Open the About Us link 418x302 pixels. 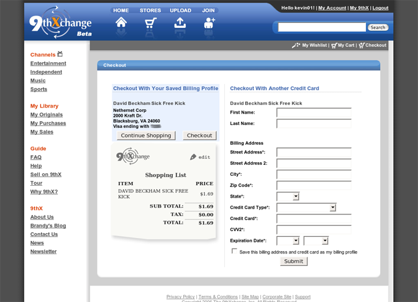coord(42,217)
